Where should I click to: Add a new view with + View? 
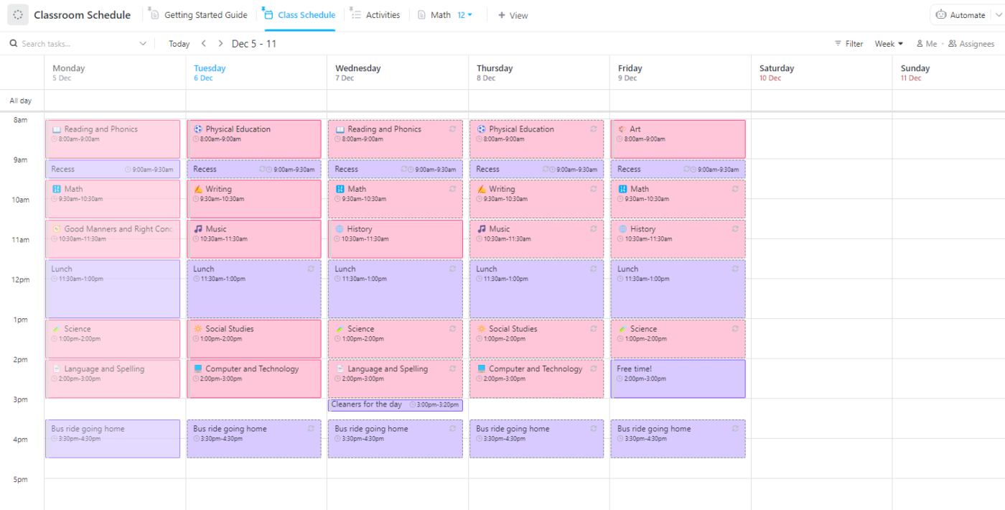pos(513,15)
